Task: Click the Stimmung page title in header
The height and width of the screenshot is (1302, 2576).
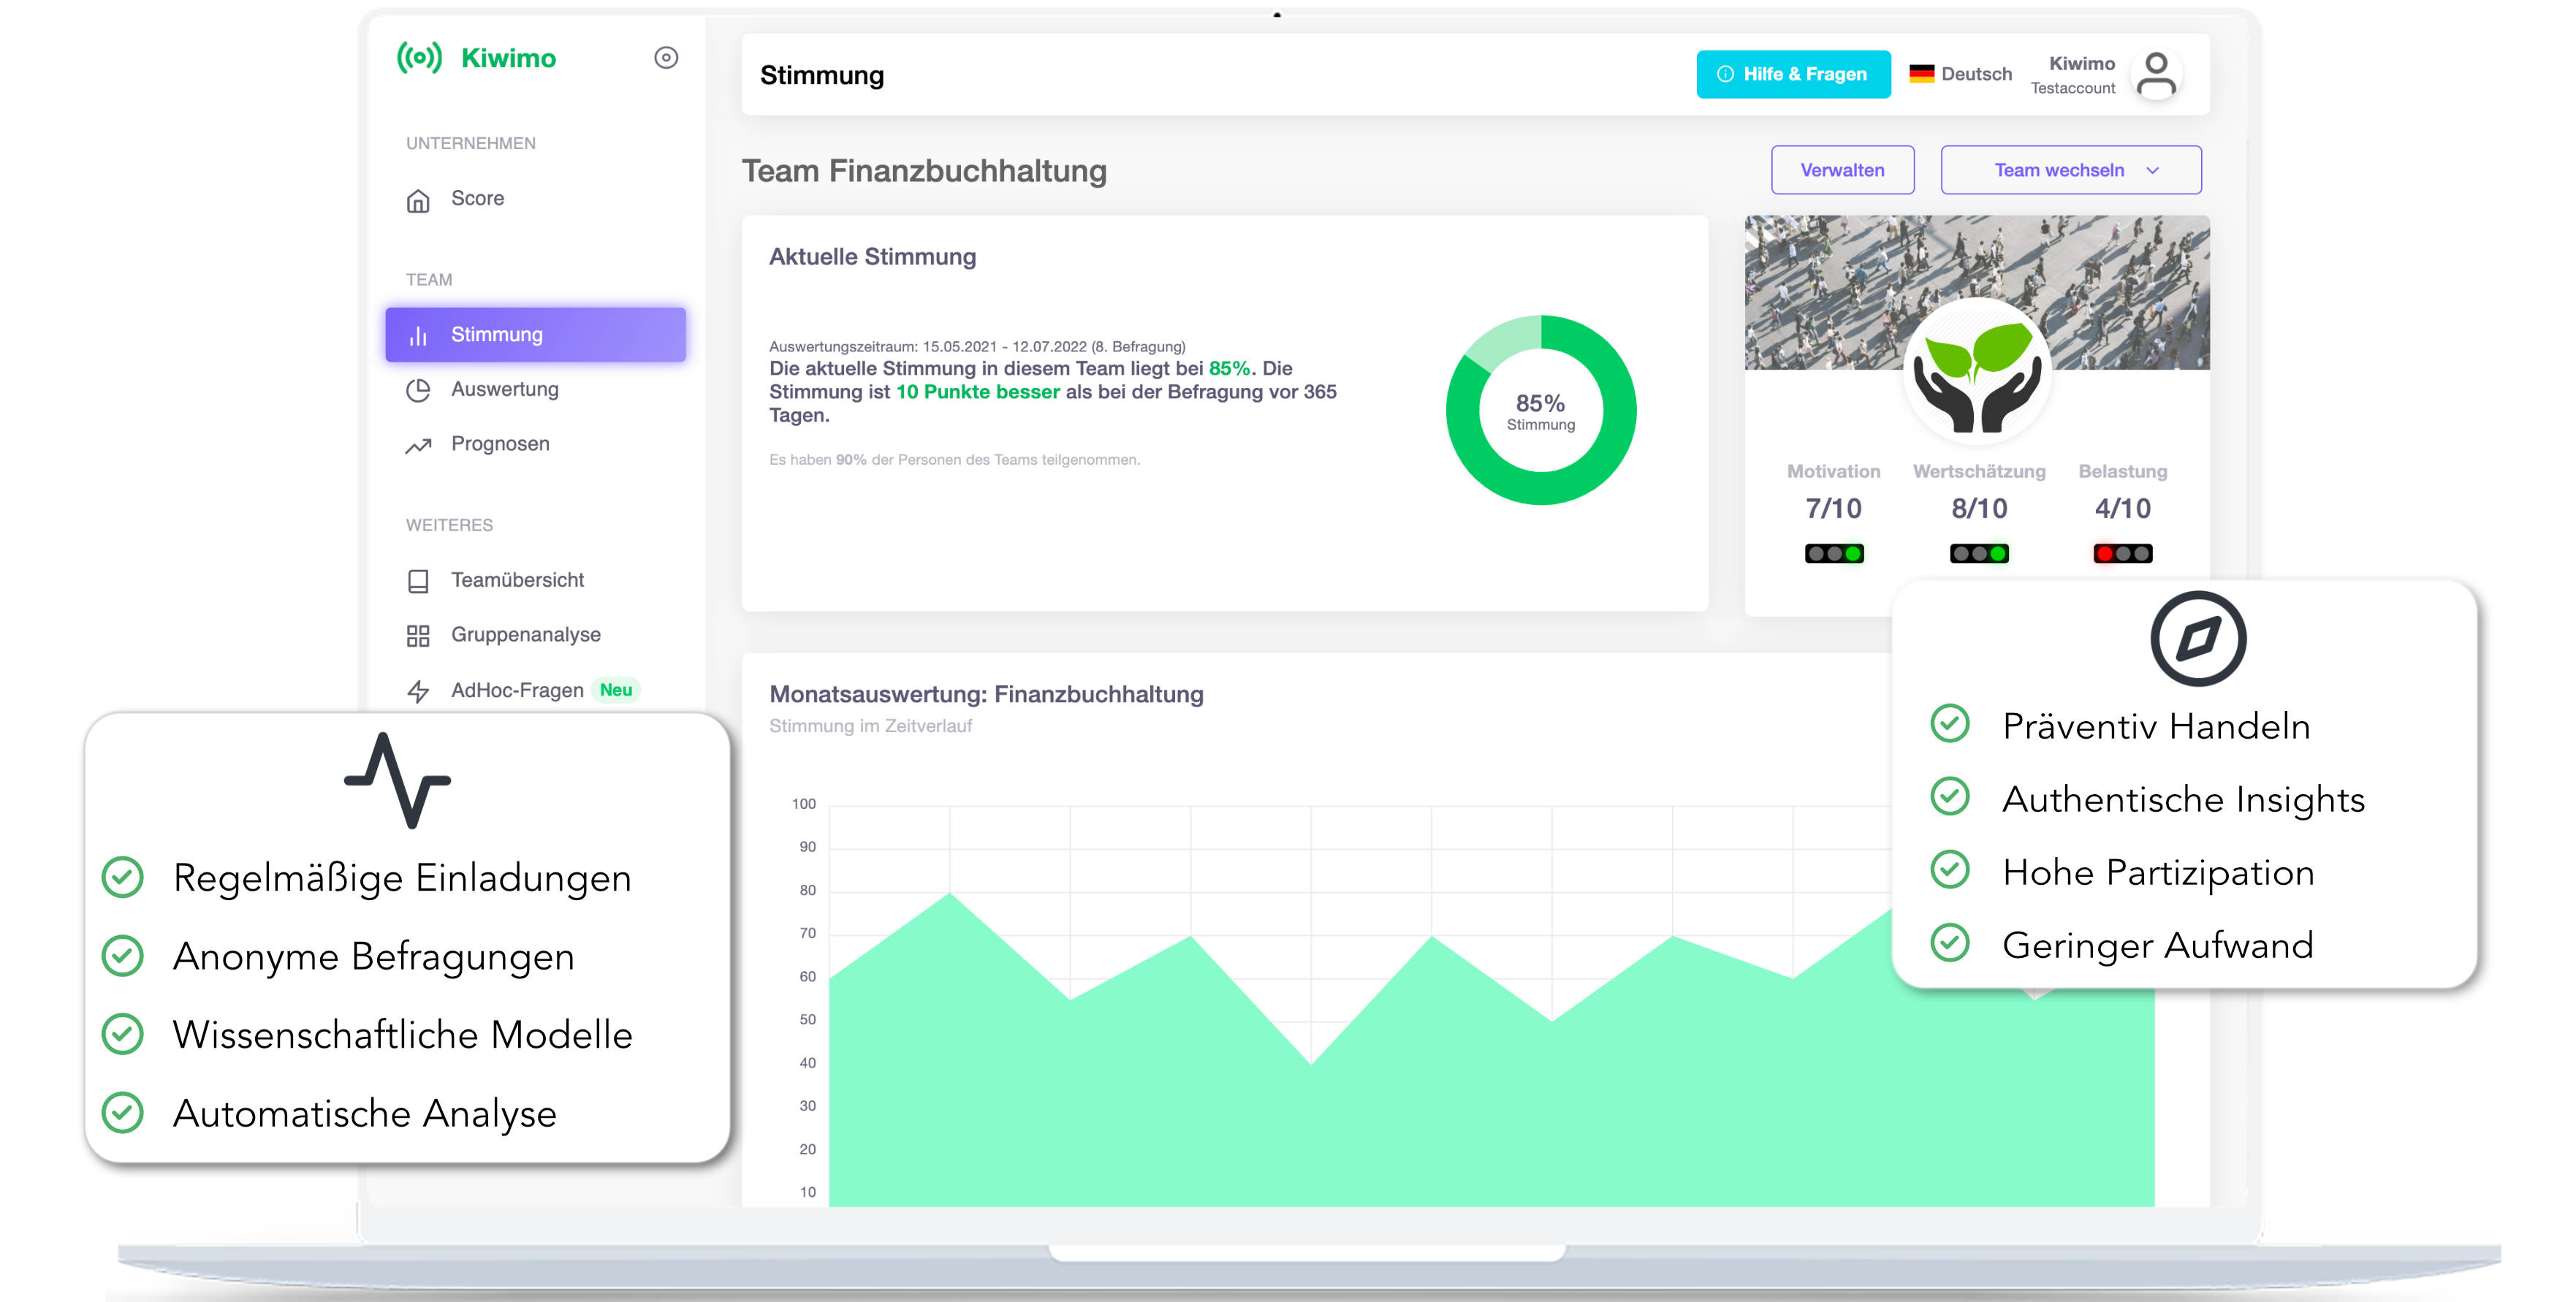Action: tap(822, 76)
